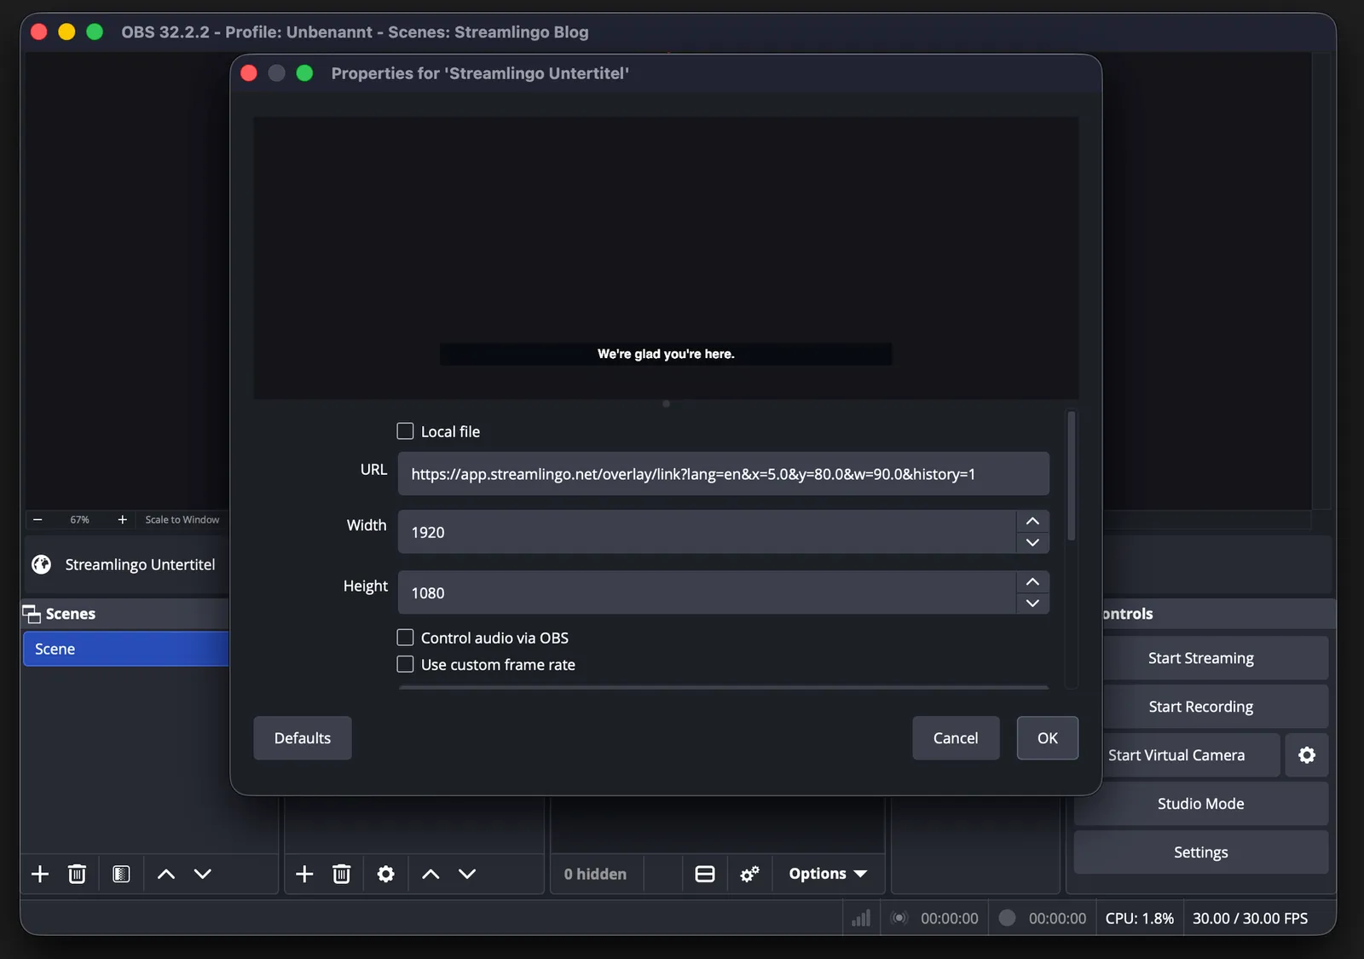Click Scale to Window preview option

(x=182, y=519)
